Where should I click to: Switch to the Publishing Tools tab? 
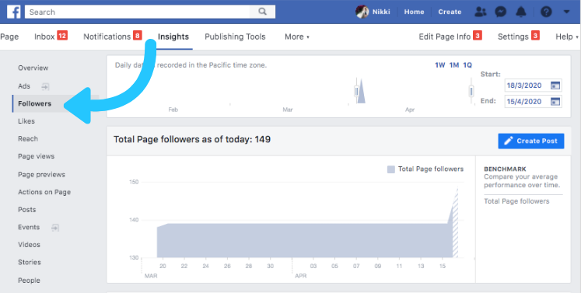(235, 37)
